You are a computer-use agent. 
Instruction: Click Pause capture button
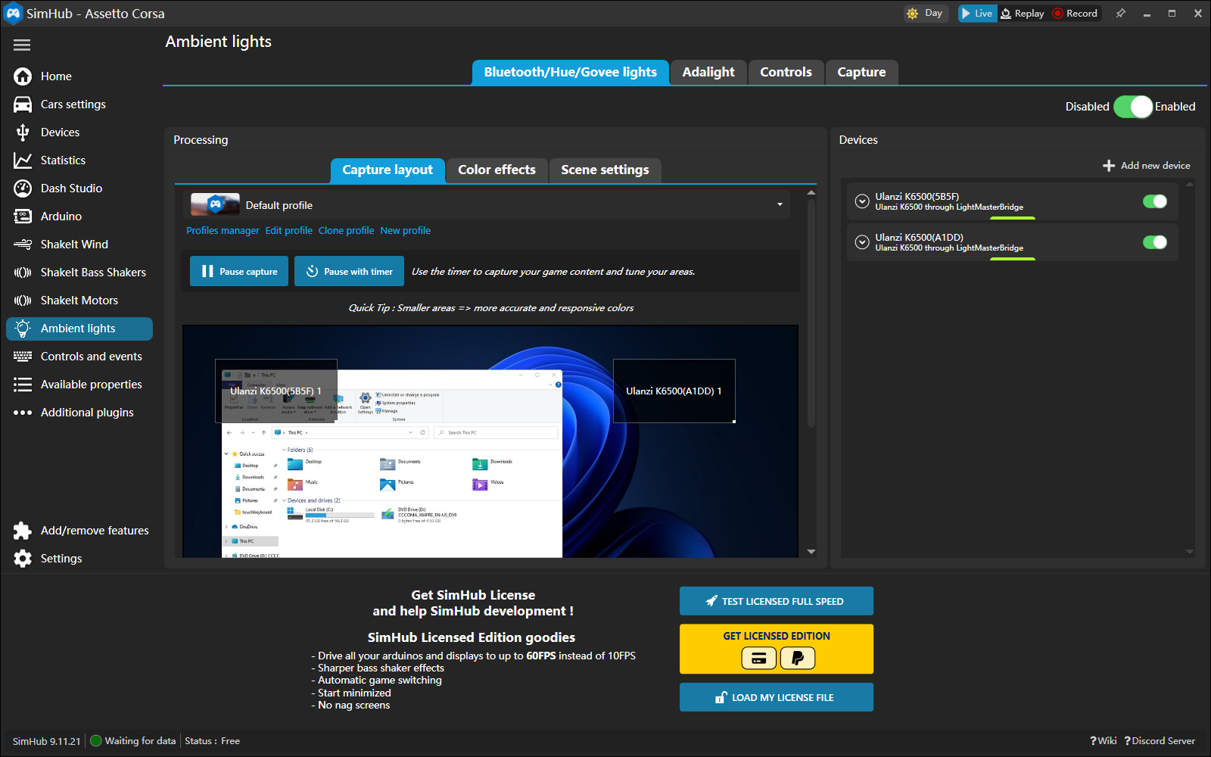(x=239, y=272)
